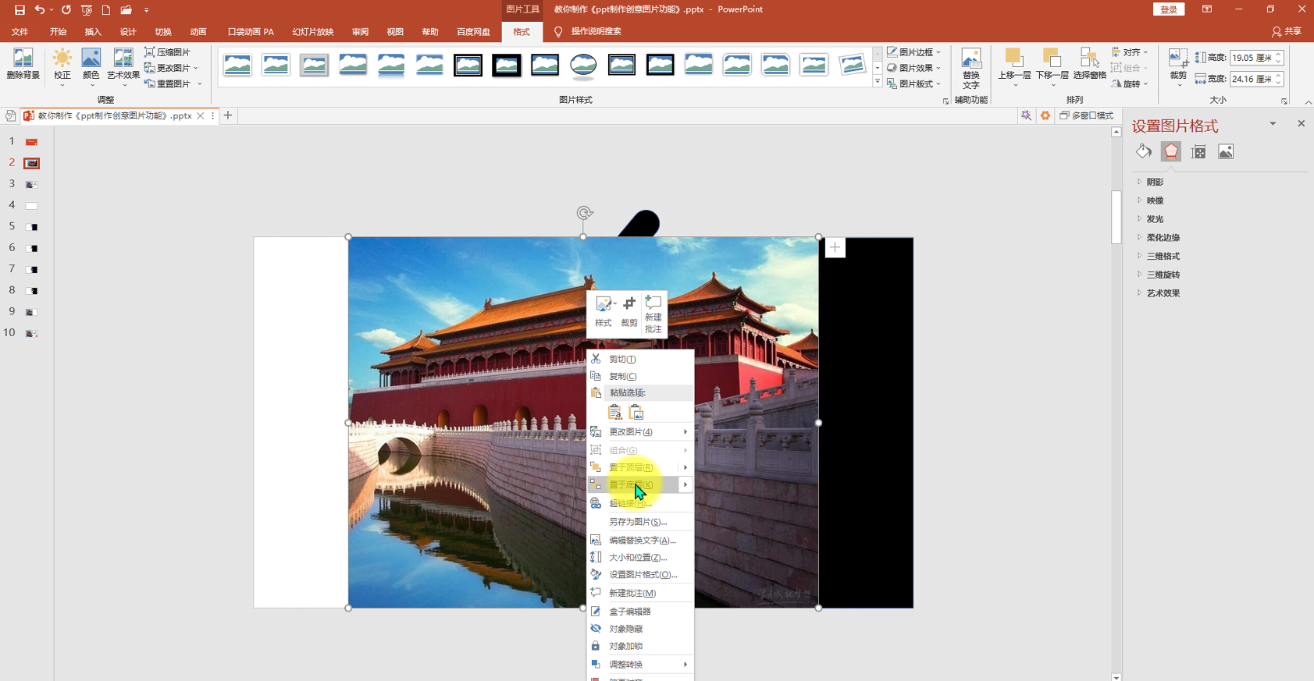This screenshot has height=681, width=1314.
Task: Open Picture Effects (图片效果) dropdown
Action: [x=914, y=68]
